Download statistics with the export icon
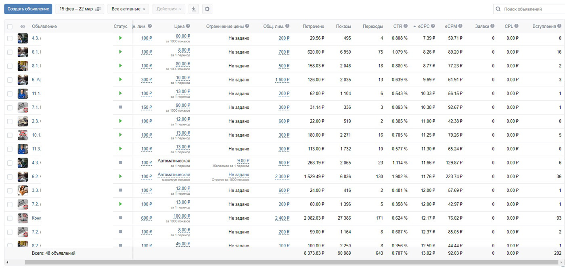Viewport: 565px width, 268px height. 194,9
